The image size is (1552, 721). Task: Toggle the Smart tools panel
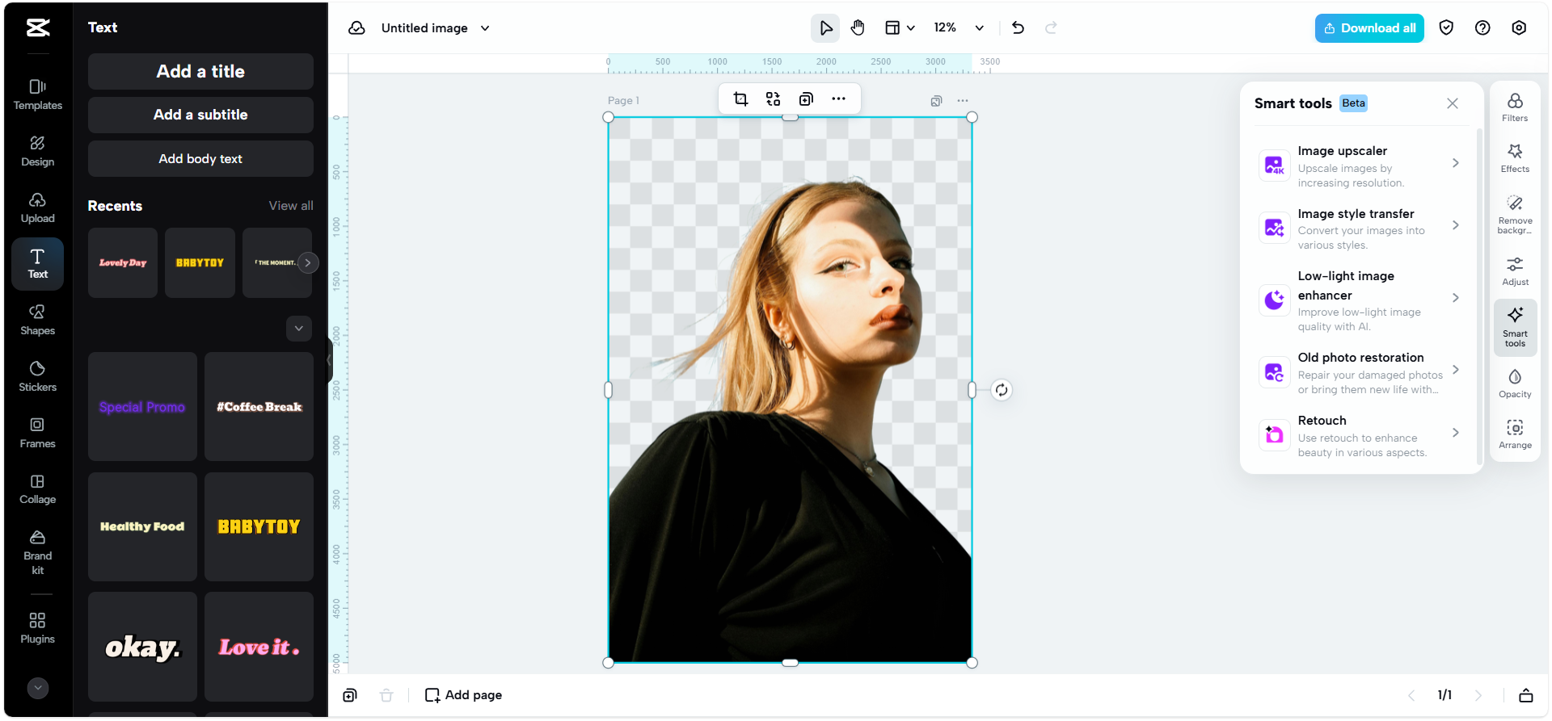[x=1514, y=327]
